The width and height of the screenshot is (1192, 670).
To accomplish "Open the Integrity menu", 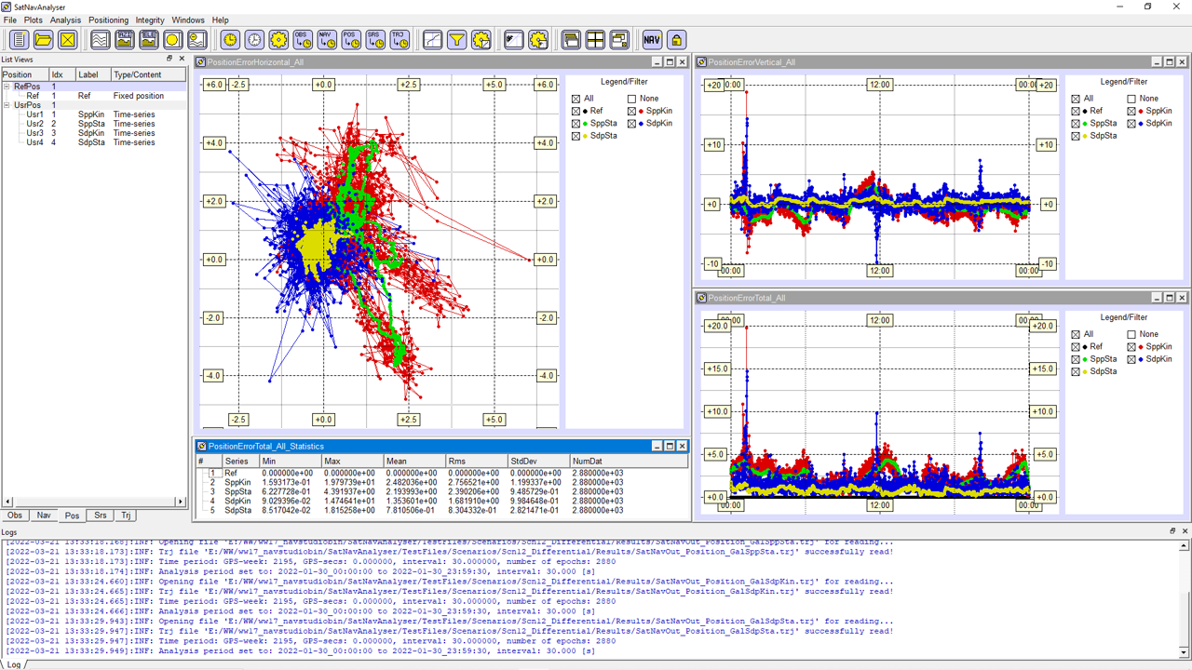I will pyautogui.click(x=150, y=20).
